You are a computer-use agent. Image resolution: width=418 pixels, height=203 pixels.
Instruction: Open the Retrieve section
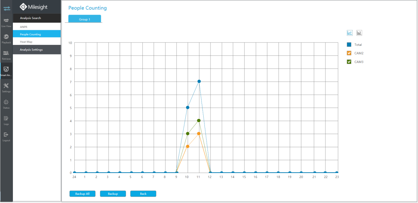(6, 54)
